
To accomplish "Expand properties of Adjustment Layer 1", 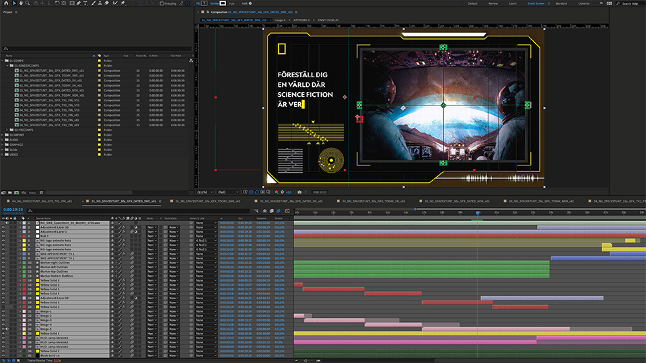I will pos(20,232).
